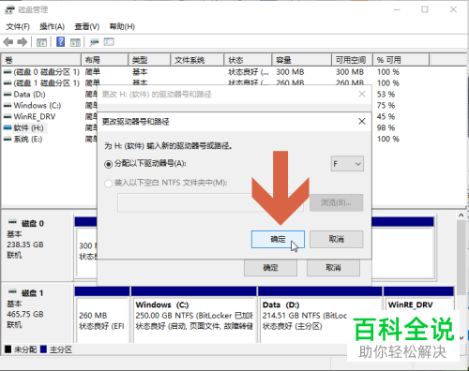Select the WinRE_DRV volume name in the list

35,117
